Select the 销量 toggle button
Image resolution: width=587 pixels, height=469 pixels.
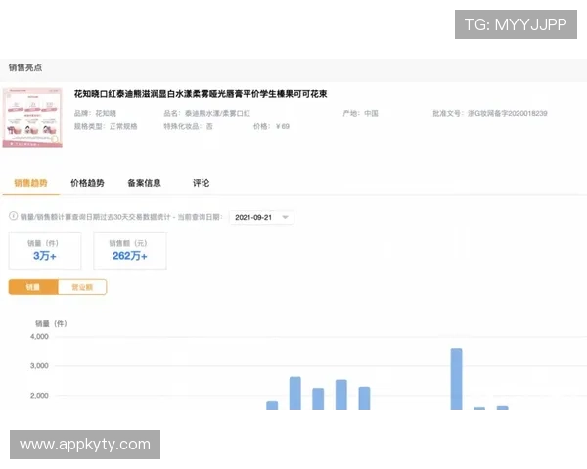tap(33, 287)
